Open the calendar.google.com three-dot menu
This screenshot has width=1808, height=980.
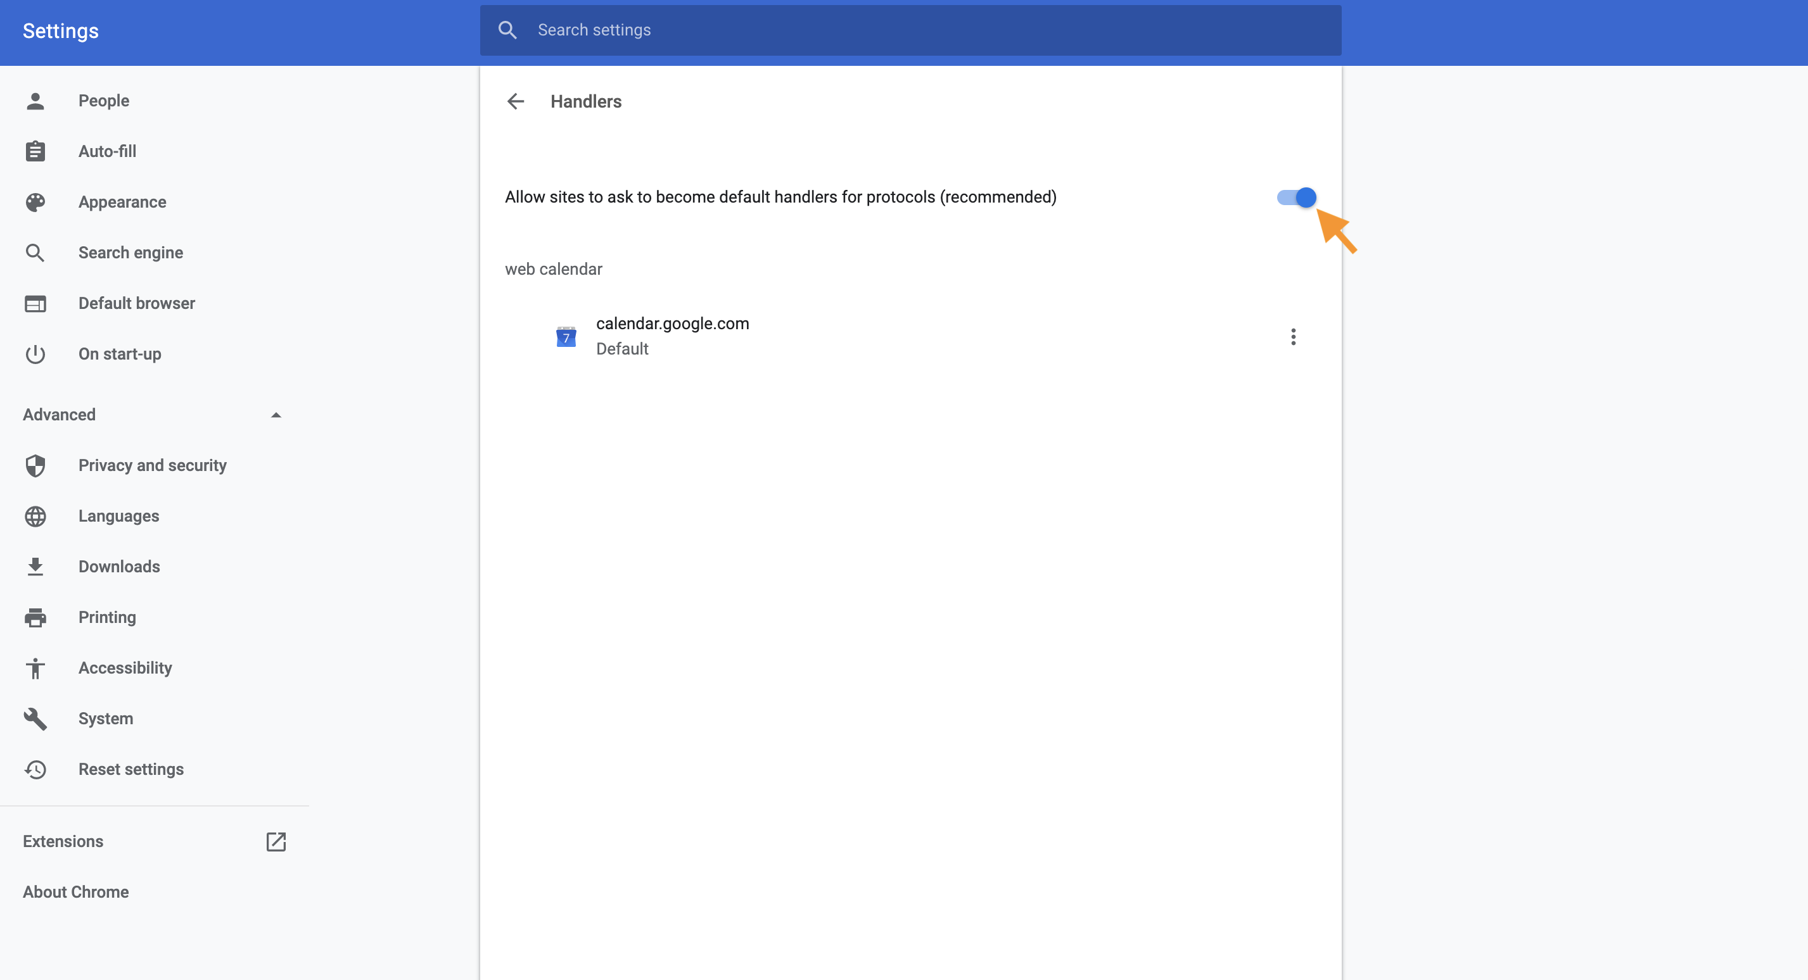tap(1293, 337)
